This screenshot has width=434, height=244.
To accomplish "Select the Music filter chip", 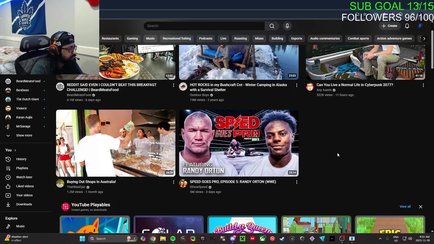I will pyautogui.click(x=150, y=39).
